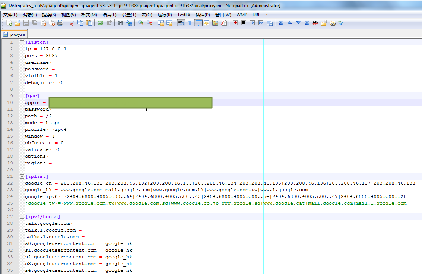Viewport: 422px width, 274px height.
Task: Open the 运行(R) menu
Action: point(165,15)
